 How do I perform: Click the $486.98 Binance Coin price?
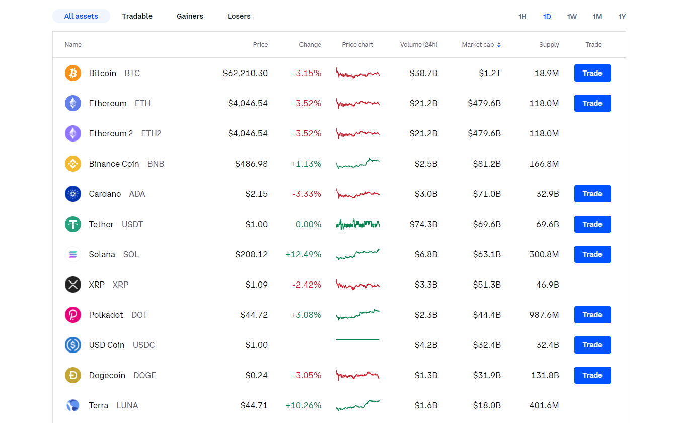(x=251, y=164)
